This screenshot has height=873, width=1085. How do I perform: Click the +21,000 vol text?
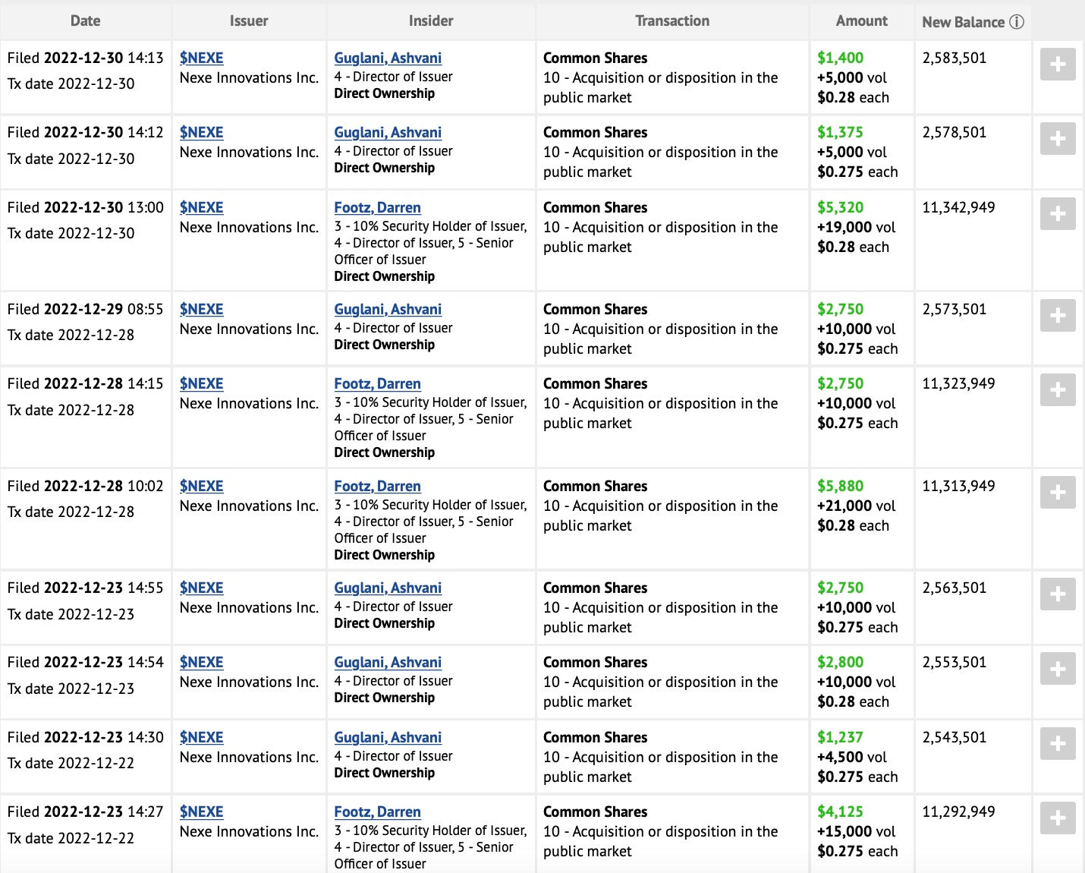[856, 506]
